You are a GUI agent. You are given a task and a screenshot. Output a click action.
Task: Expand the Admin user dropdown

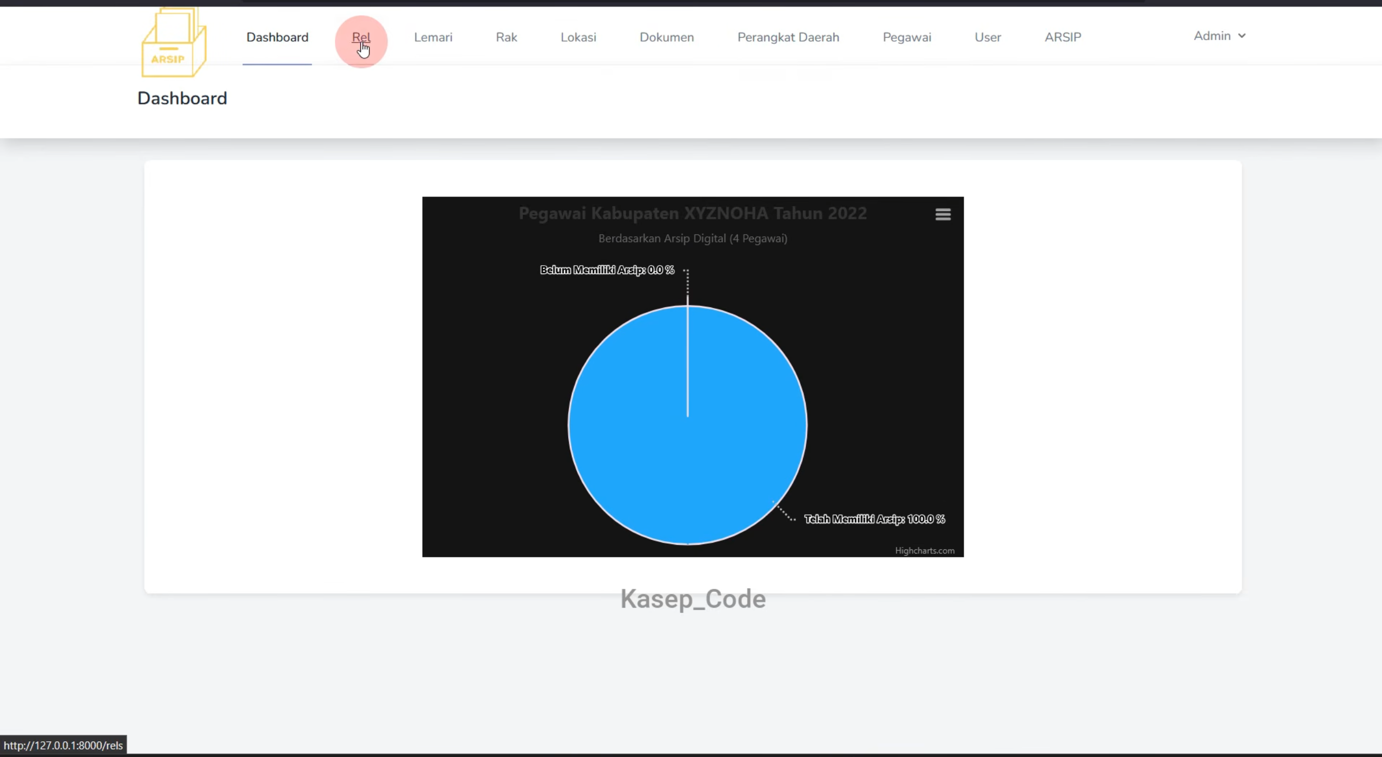[1220, 36]
